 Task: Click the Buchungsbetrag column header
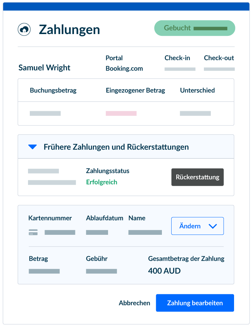pos(53,90)
